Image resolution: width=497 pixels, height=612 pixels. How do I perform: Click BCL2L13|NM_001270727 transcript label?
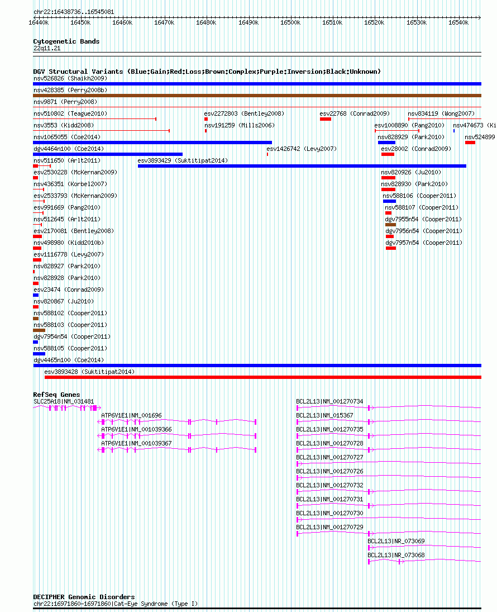[x=329, y=457]
